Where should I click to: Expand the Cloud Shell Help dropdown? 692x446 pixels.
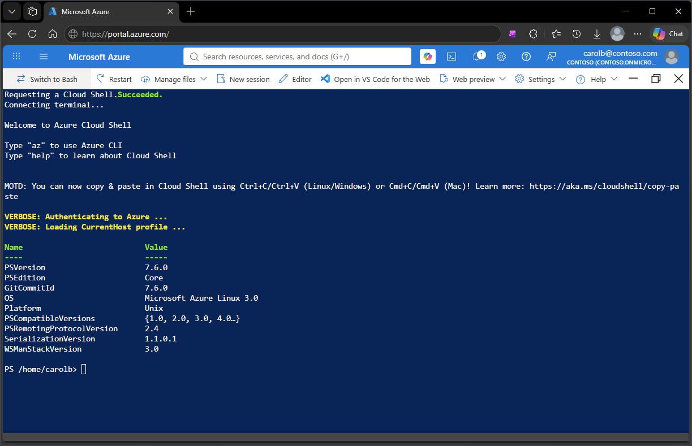point(596,79)
